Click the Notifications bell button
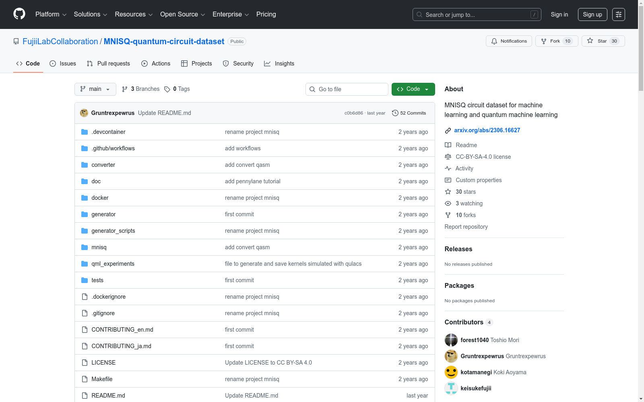Screen dimensions: 644x402 (509, 41)
